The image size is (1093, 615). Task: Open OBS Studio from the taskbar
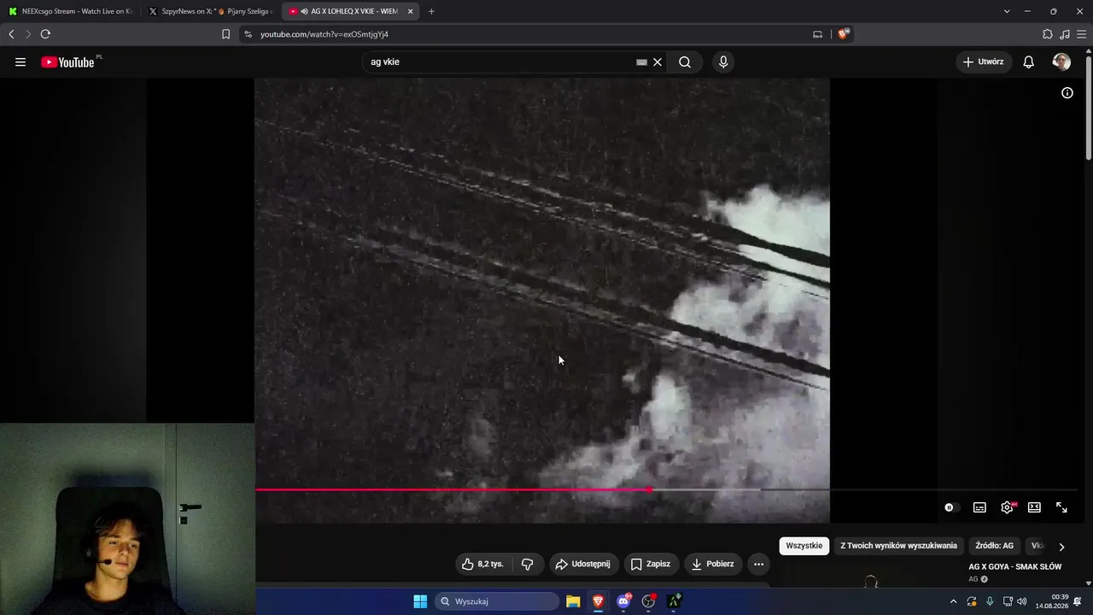coord(648,601)
